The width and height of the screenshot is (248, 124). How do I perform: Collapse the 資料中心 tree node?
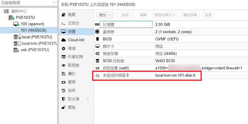pyautogui.click(x=2, y=11)
